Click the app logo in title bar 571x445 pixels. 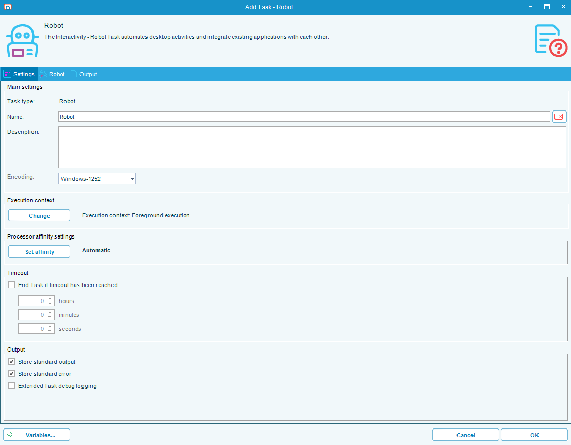click(8, 7)
